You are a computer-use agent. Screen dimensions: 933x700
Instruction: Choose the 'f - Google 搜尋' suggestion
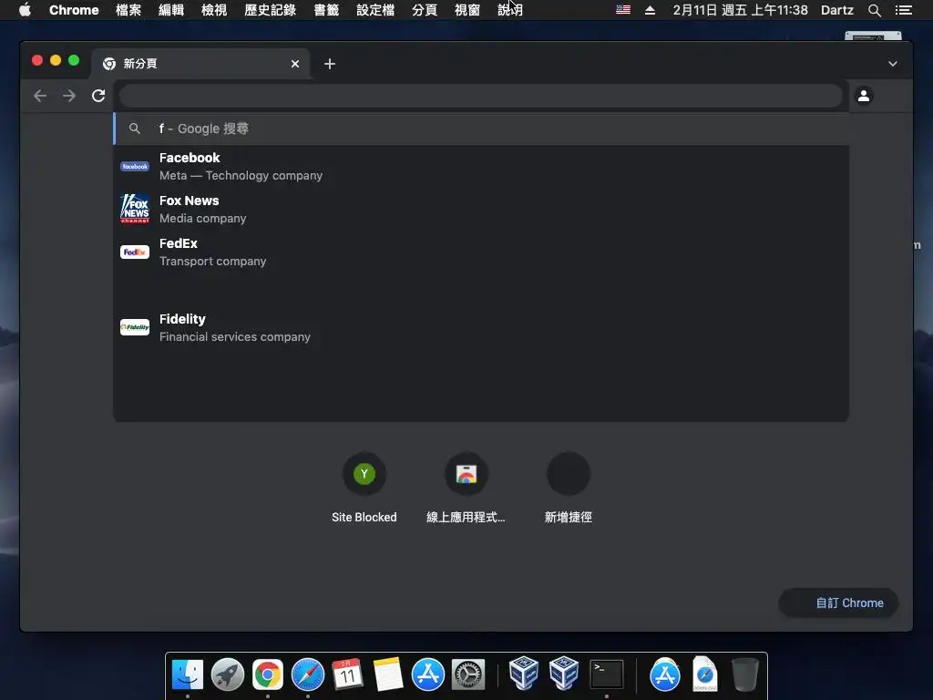(x=481, y=129)
